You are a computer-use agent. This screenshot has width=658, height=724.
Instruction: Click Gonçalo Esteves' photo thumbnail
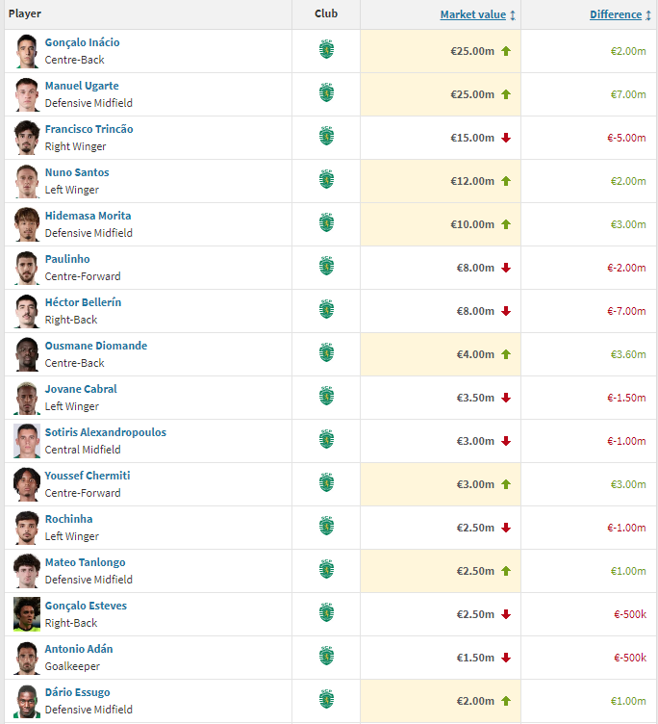pos(27,614)
